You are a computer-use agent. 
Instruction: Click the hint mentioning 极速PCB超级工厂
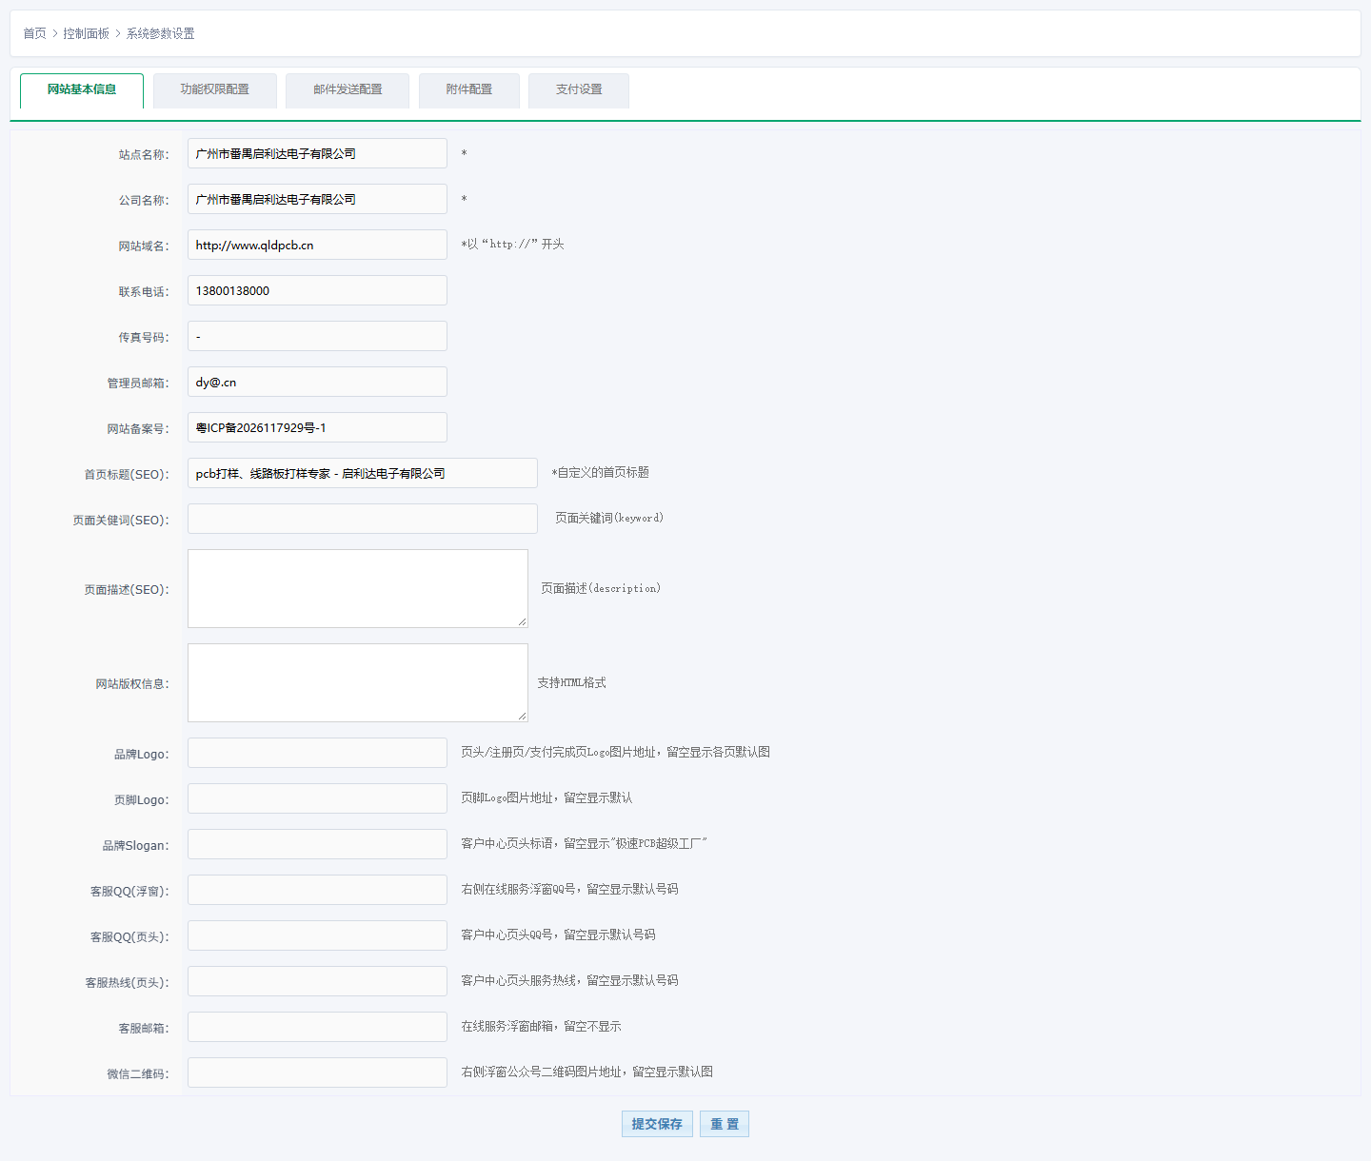point(584,844)
